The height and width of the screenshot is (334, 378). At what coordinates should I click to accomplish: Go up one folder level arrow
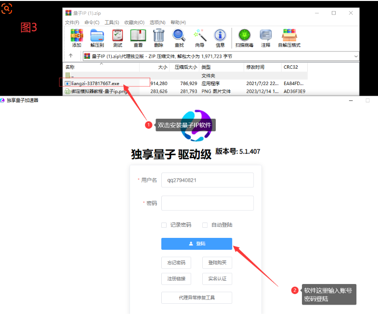click(x=71, y=56)
